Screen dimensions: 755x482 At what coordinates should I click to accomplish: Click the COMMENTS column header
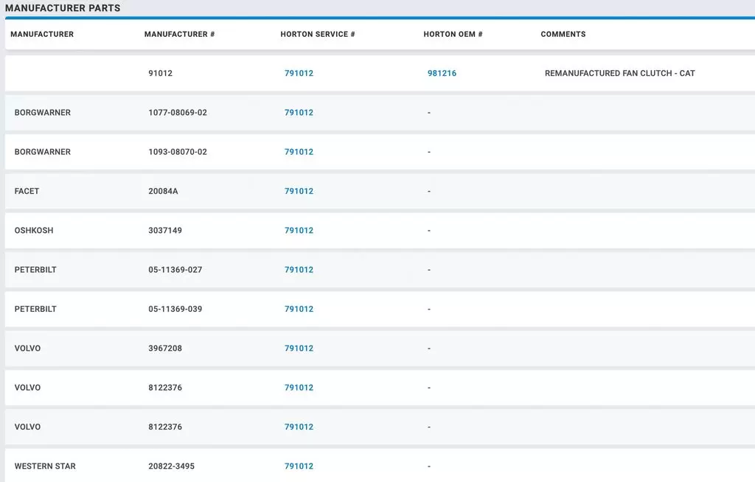click(x=563, y=34)
